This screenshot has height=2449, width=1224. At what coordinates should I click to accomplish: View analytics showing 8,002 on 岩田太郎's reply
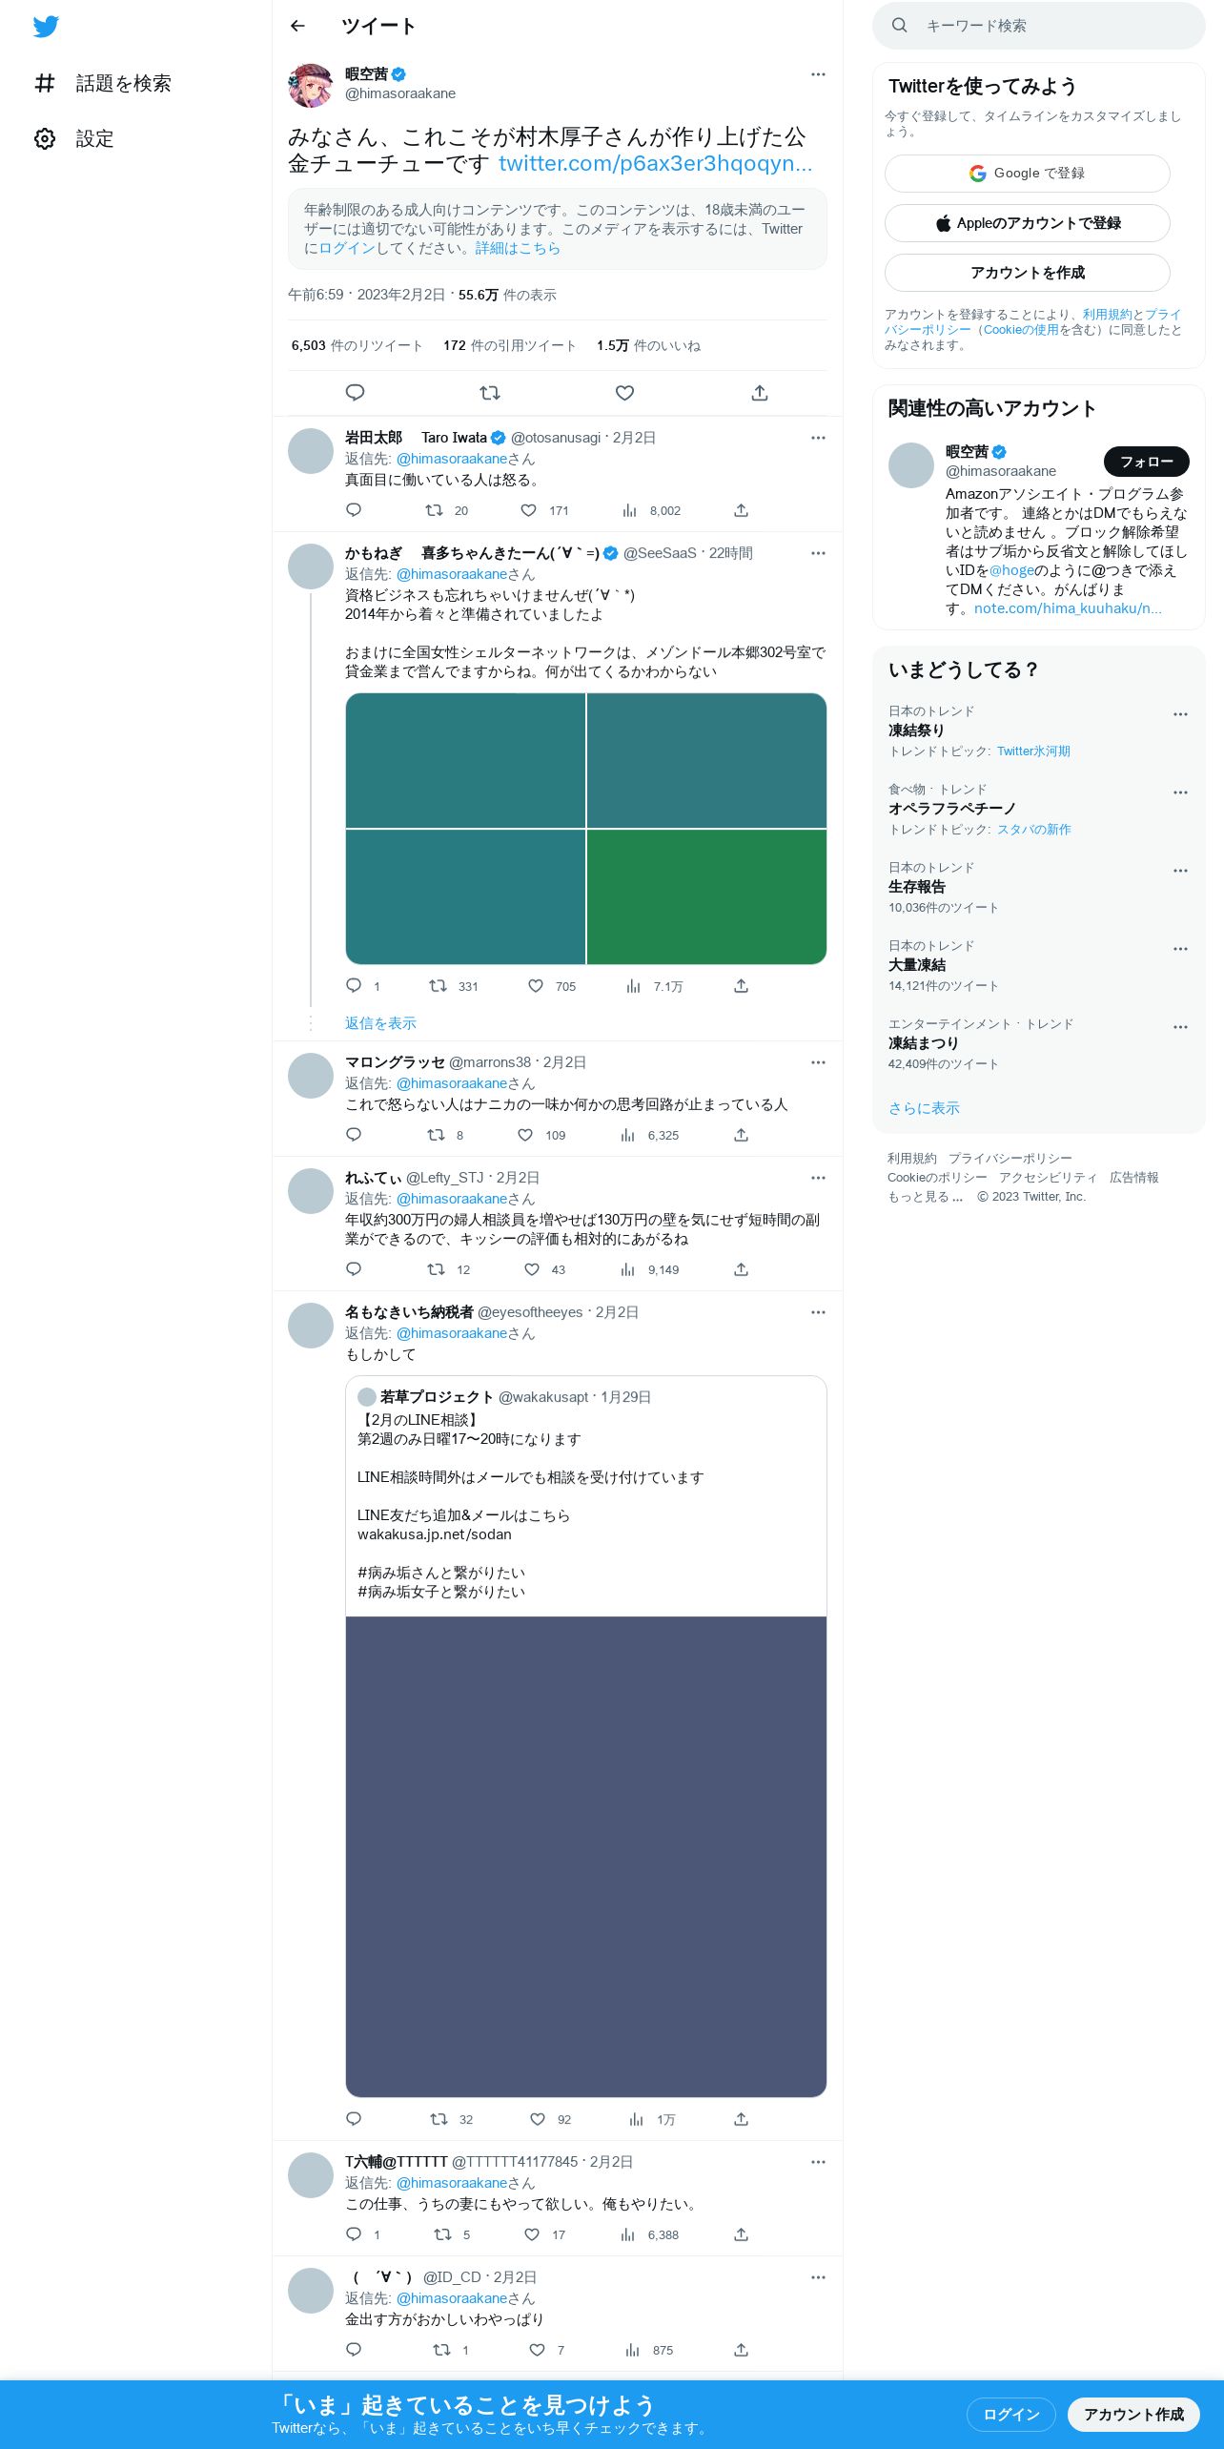click(x=651, y=511)
